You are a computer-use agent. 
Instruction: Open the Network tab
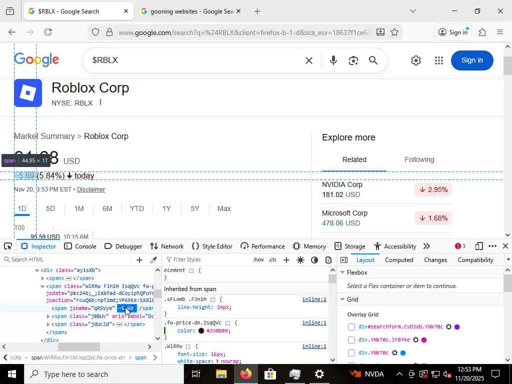[x=167, y=246]
